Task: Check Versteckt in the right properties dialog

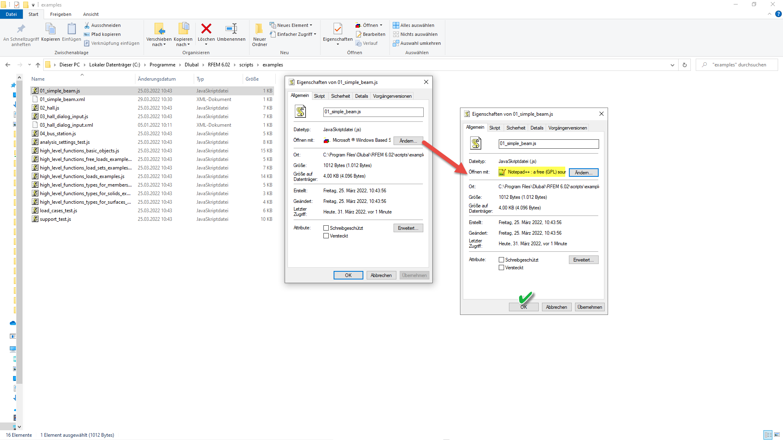Action: pos(502,268)
